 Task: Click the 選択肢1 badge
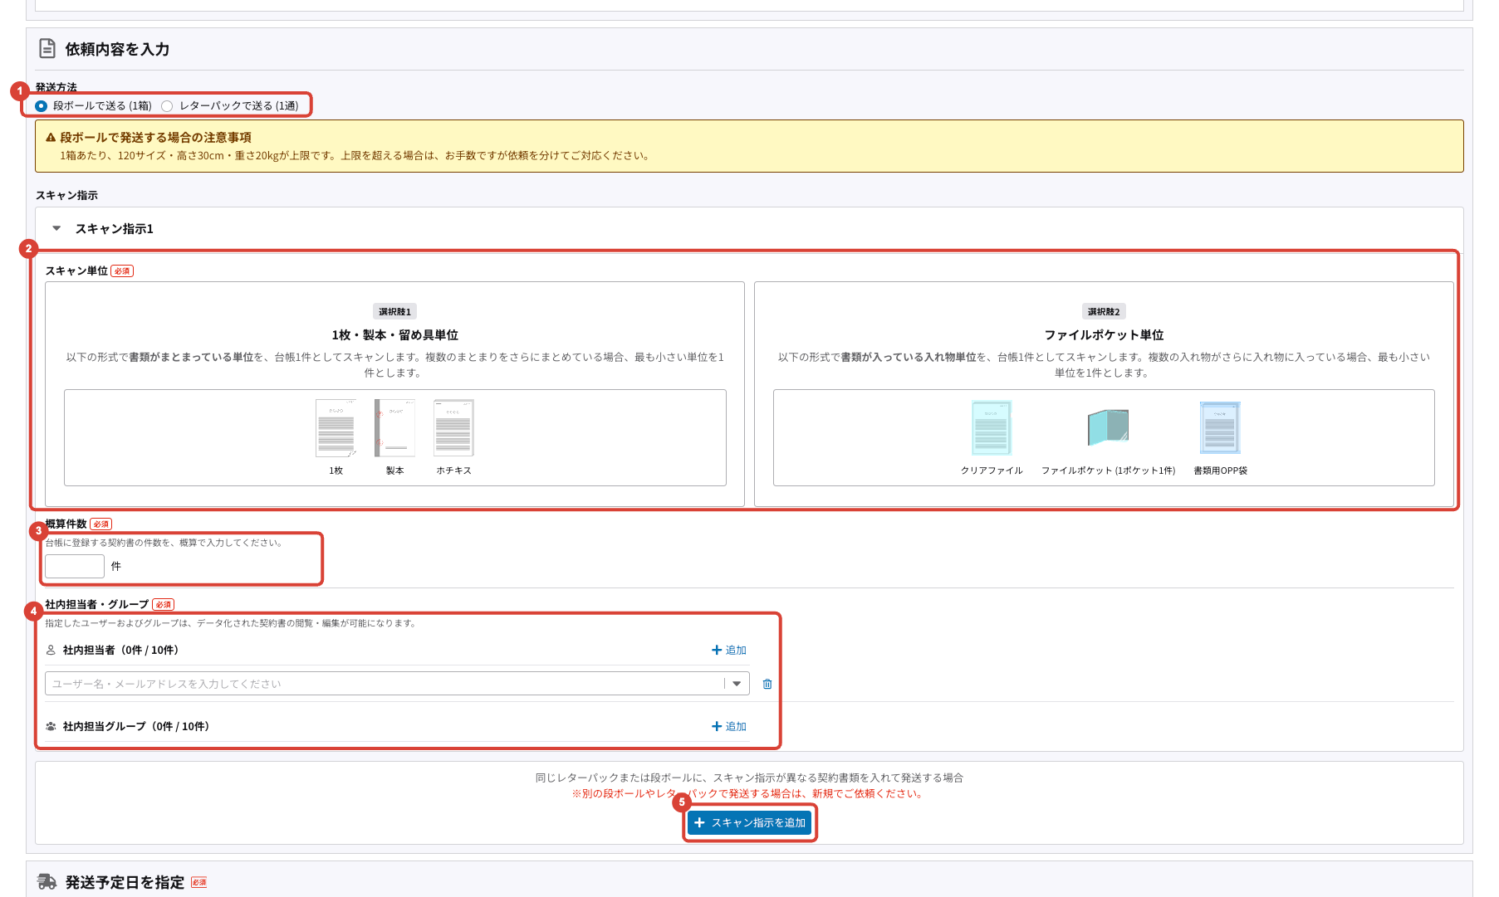[394, 312]
